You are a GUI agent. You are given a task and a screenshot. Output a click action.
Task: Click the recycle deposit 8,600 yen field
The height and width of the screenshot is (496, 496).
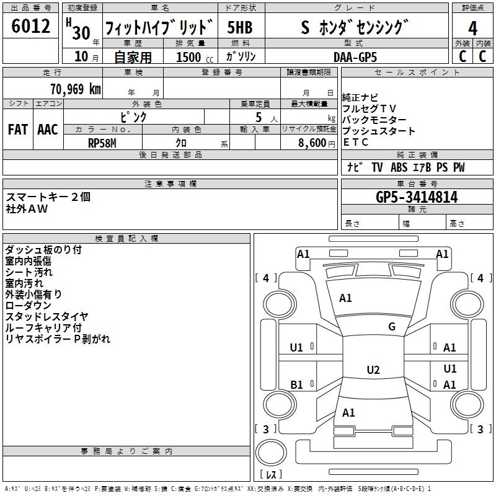pyautogui.click(x=316, y=143)
